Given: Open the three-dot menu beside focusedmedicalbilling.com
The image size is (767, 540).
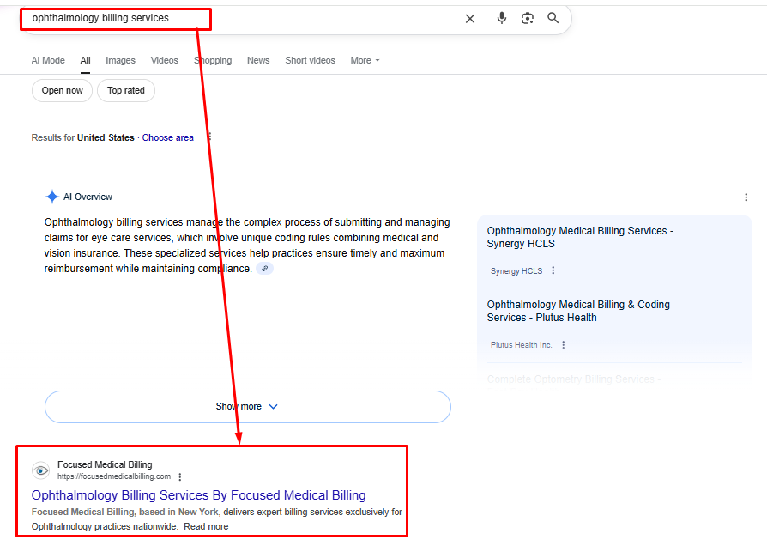Looking at the screenshot, I should [x=180, y=476].
